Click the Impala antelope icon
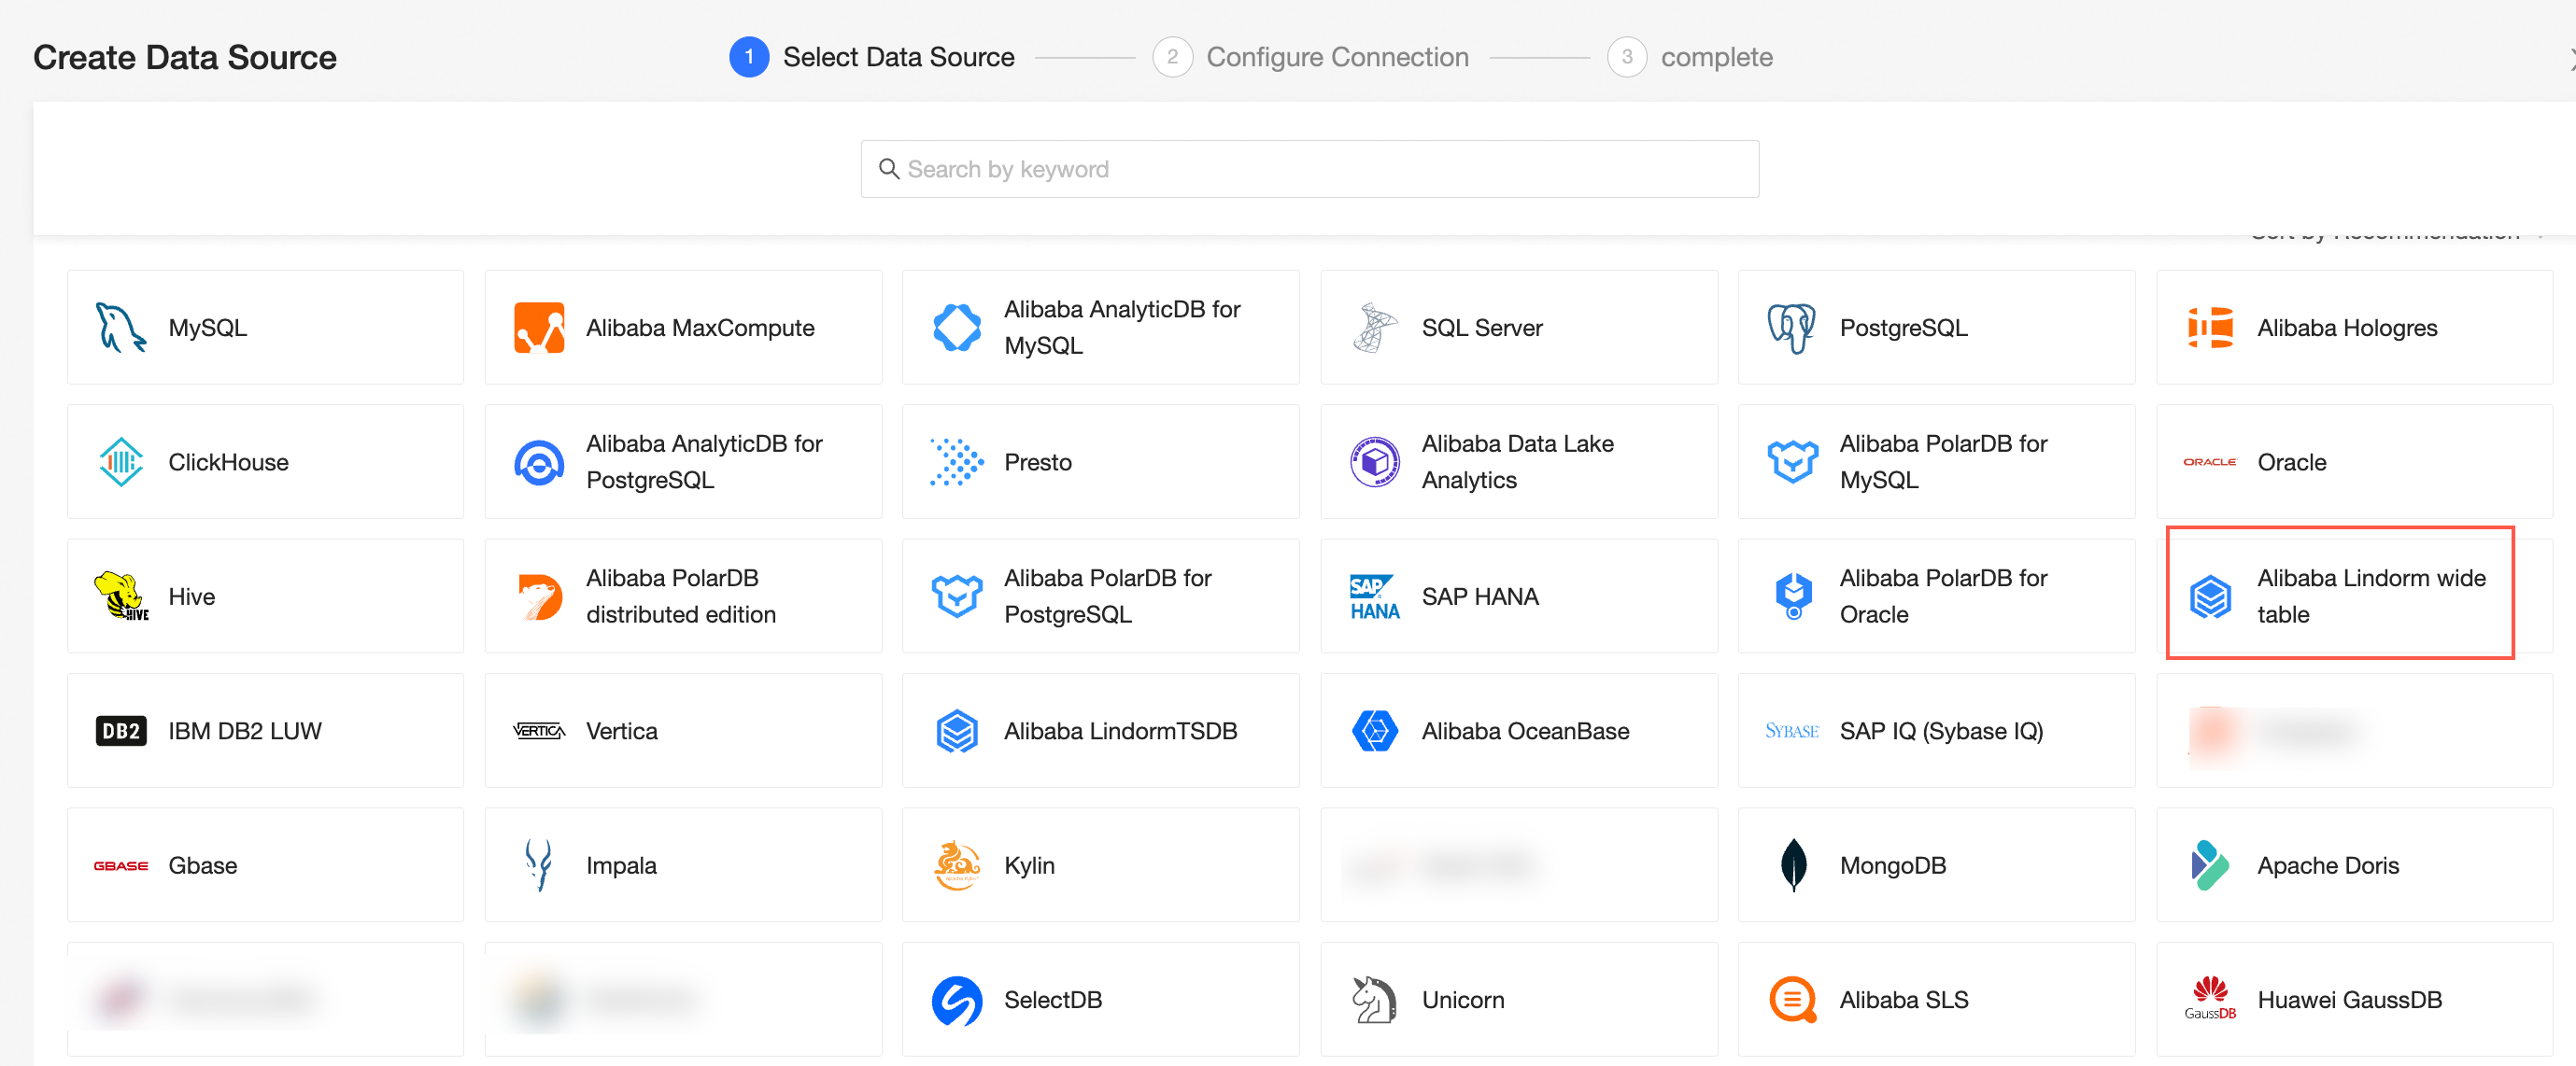Screen dimensions: 2576x1066 click(539, 865)
